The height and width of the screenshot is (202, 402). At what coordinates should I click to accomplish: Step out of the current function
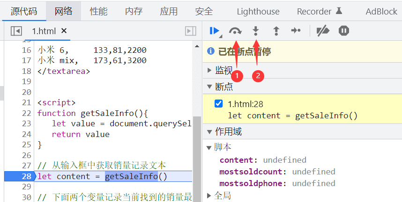[276, 31]
